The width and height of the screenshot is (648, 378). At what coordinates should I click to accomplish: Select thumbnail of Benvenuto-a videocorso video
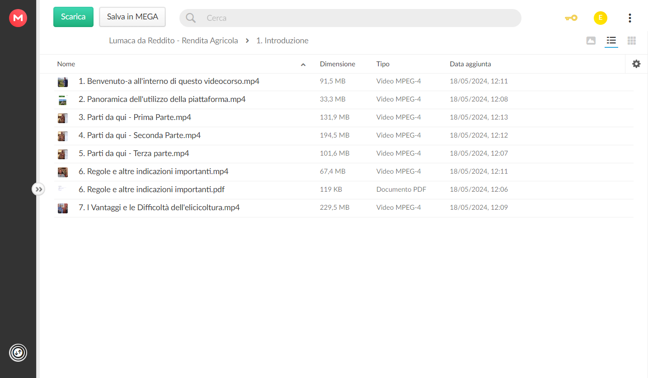(x=62, y=82)
